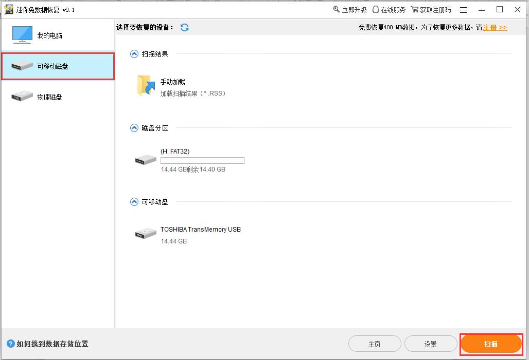This screenshot has width=529, height=360.
Task: Click the 磁盘分区 section heading text
Action: coord(155,128)
